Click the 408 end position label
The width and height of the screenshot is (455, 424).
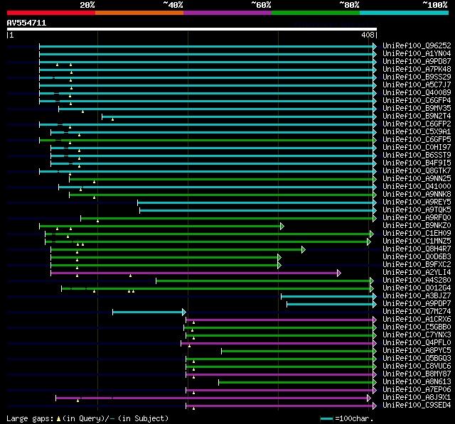[x=368, y=35]
